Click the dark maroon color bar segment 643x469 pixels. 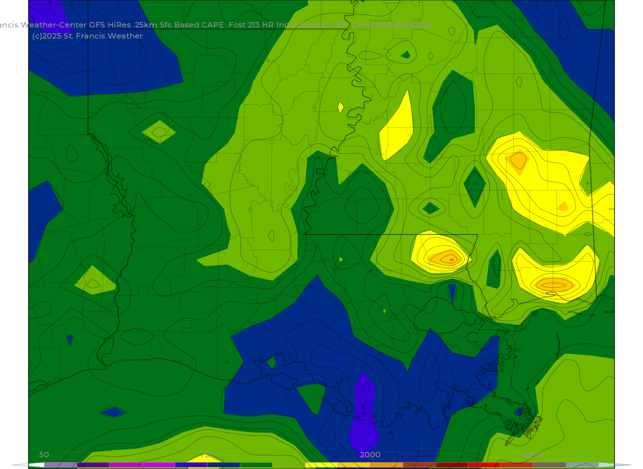(x=452, y=465)
